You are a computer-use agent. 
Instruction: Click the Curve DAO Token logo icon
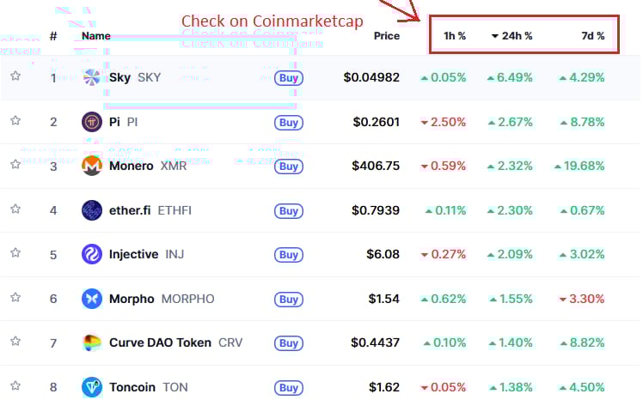click(92, 343)
